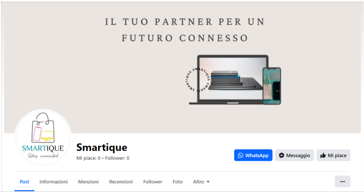Open the three-dots more options button

[x=342, y=182]
